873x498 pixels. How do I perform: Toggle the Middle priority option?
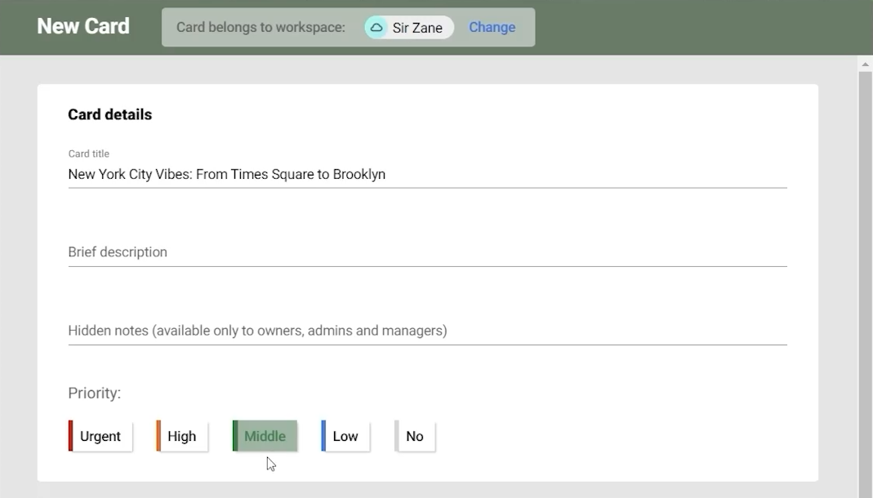265,436
